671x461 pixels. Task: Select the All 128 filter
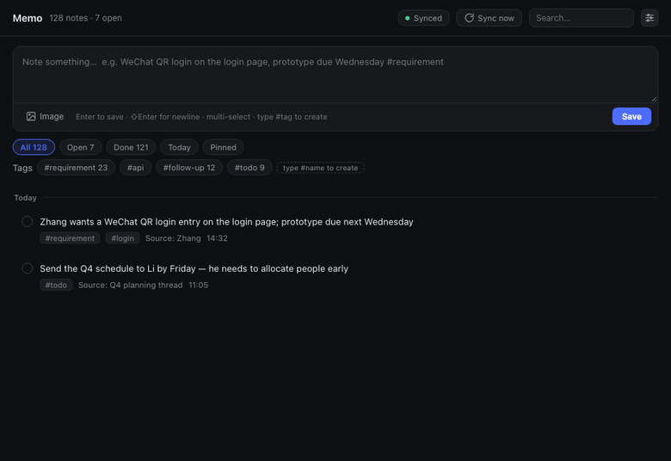[x=34, y=147]
